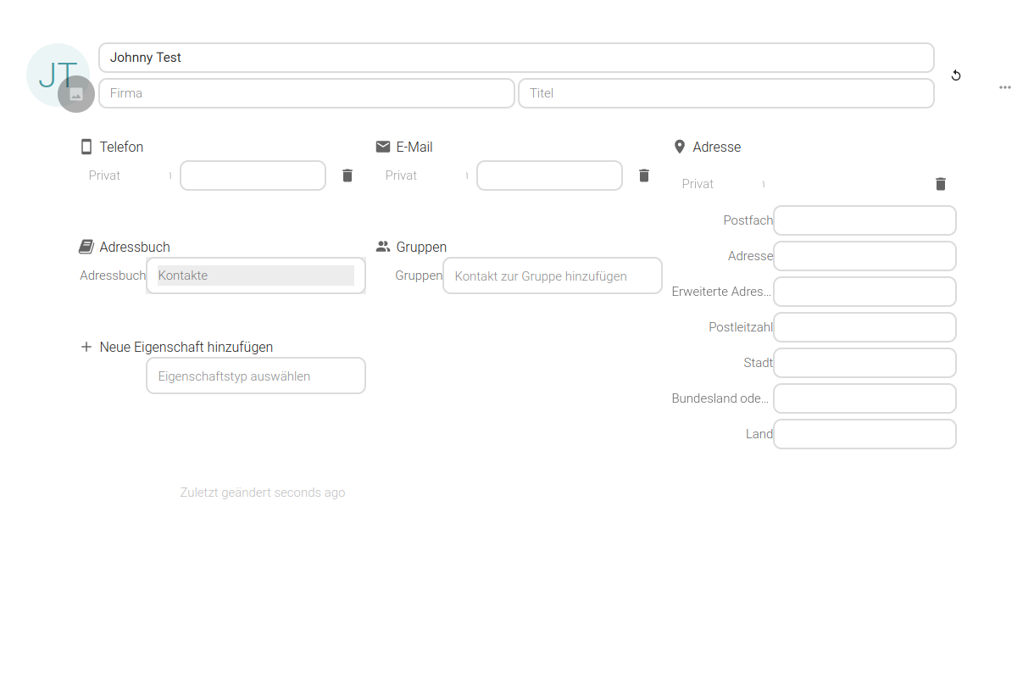Click the Postfach input field
Image resolution: width=1034 pixels, height=696 pixels.
pyautogui.click(x=864, y=220)
